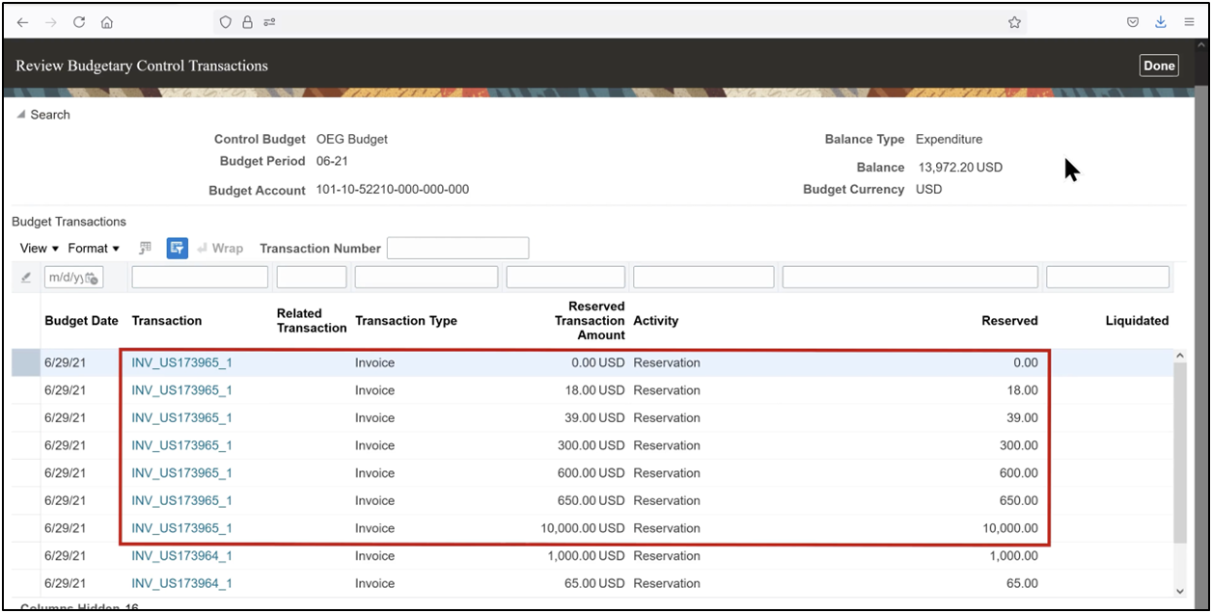This screenshot has height=613, width=1212.
Task: Save the page to Pocket
Action: 1132,21
